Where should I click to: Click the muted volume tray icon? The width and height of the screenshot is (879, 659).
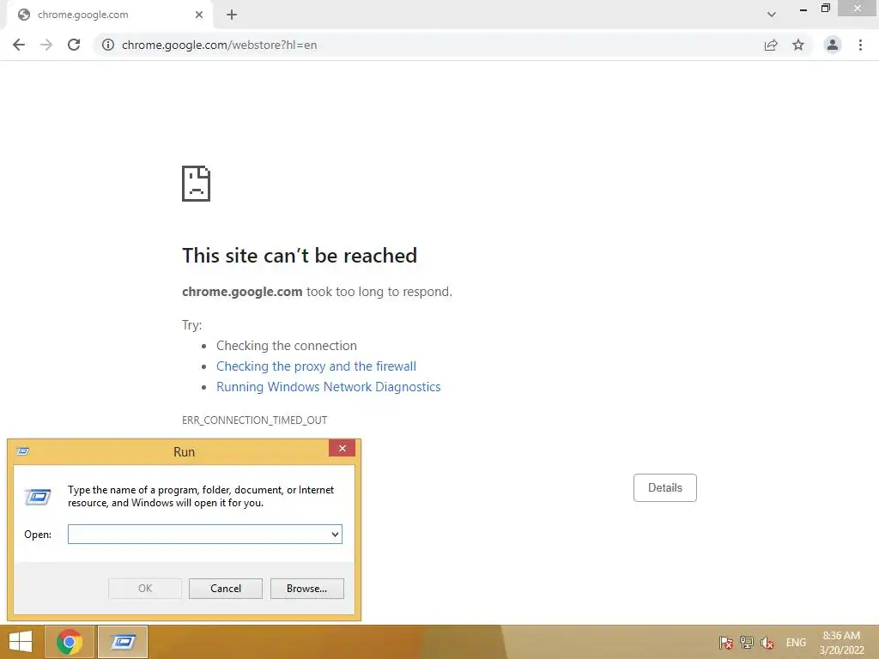tap(767, 643)
